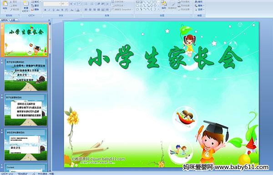Select the second slide thumbnail
The image size is (273, 175).
pos(25,75)
